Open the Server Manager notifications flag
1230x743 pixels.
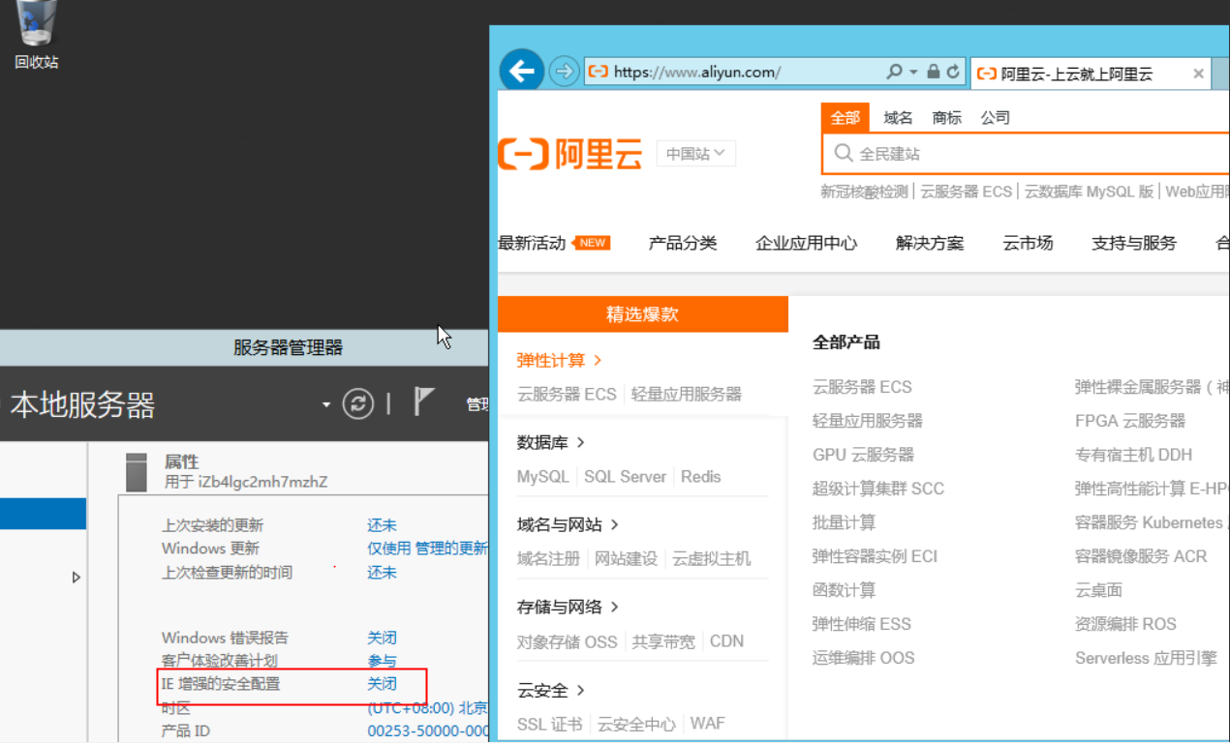click(424, 401)
